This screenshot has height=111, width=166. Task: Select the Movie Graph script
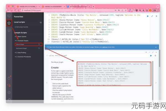pos(28,44)
